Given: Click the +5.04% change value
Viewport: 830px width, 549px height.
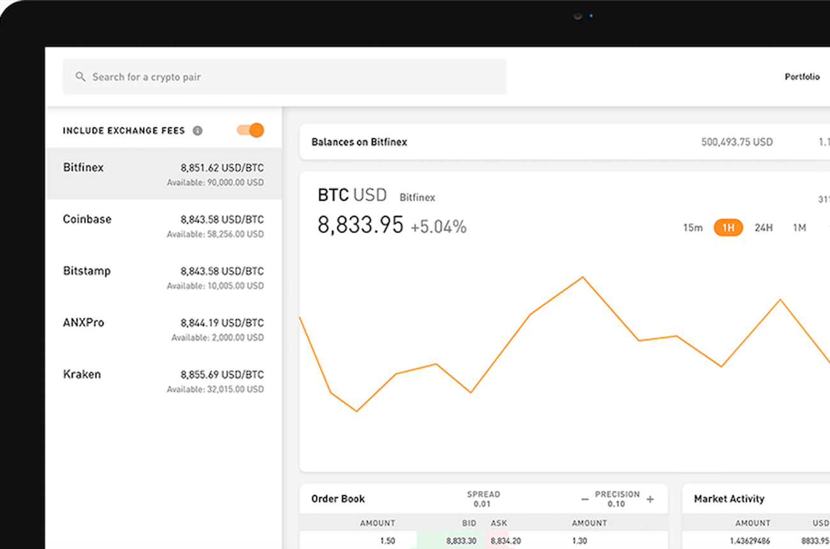Looking at the screenshot, I should point(439,227).
